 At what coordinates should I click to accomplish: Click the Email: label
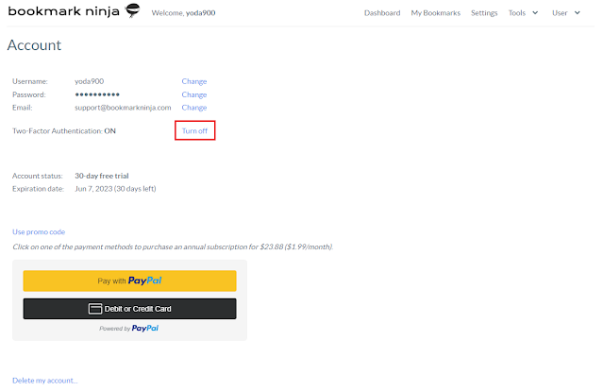(23, 108)
